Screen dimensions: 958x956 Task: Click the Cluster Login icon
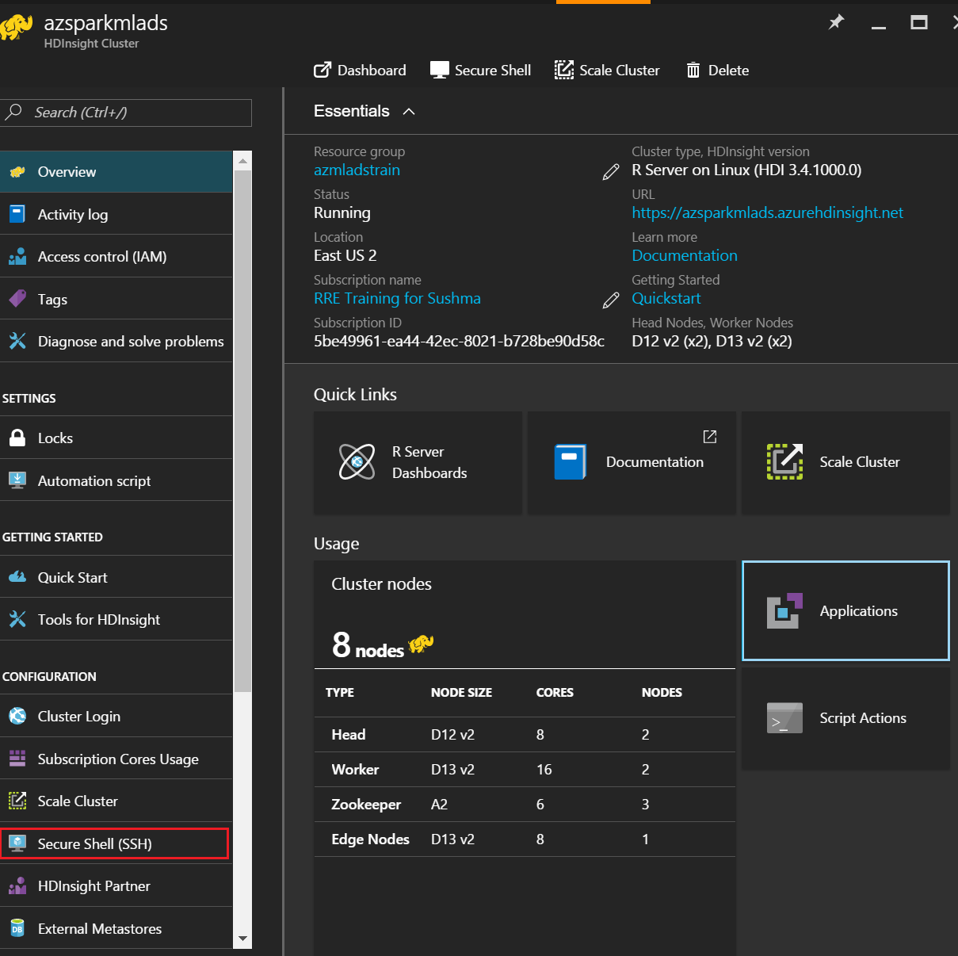pyautogui.click(x=17, y=716)
